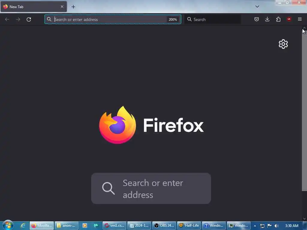Viewport: 307px width, 230px height.
Task: Switch to the Half-Life taskbar button
Action: tap(189, 226)
